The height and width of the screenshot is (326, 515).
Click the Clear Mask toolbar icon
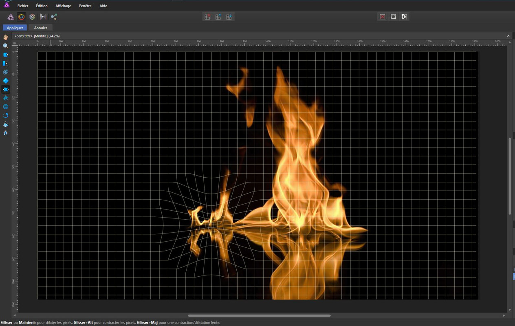(382, 17)
